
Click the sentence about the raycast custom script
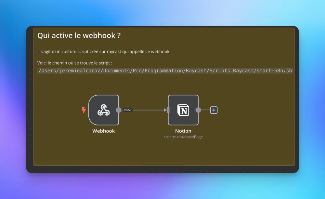click(x=103, y=52)
